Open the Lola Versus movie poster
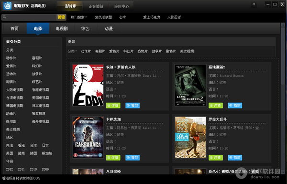Image resolution: width=287 pixels, height=184 pixels. tap(190, 137)
